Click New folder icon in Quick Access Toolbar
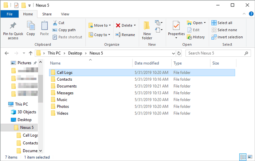The image size is (255, 161). click(24, 5)
